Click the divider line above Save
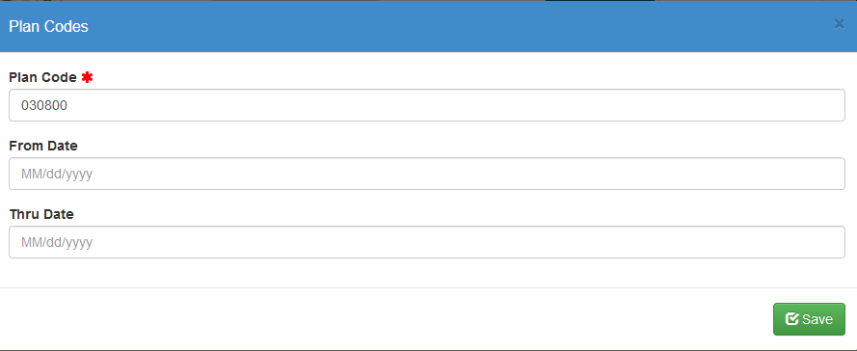857x351 pixels. [428, 287]
